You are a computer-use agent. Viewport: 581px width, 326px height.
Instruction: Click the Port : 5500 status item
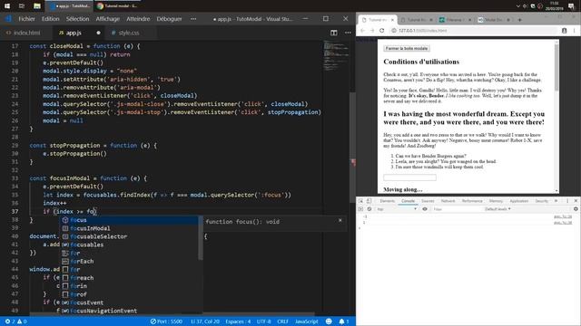coord(166,321)
